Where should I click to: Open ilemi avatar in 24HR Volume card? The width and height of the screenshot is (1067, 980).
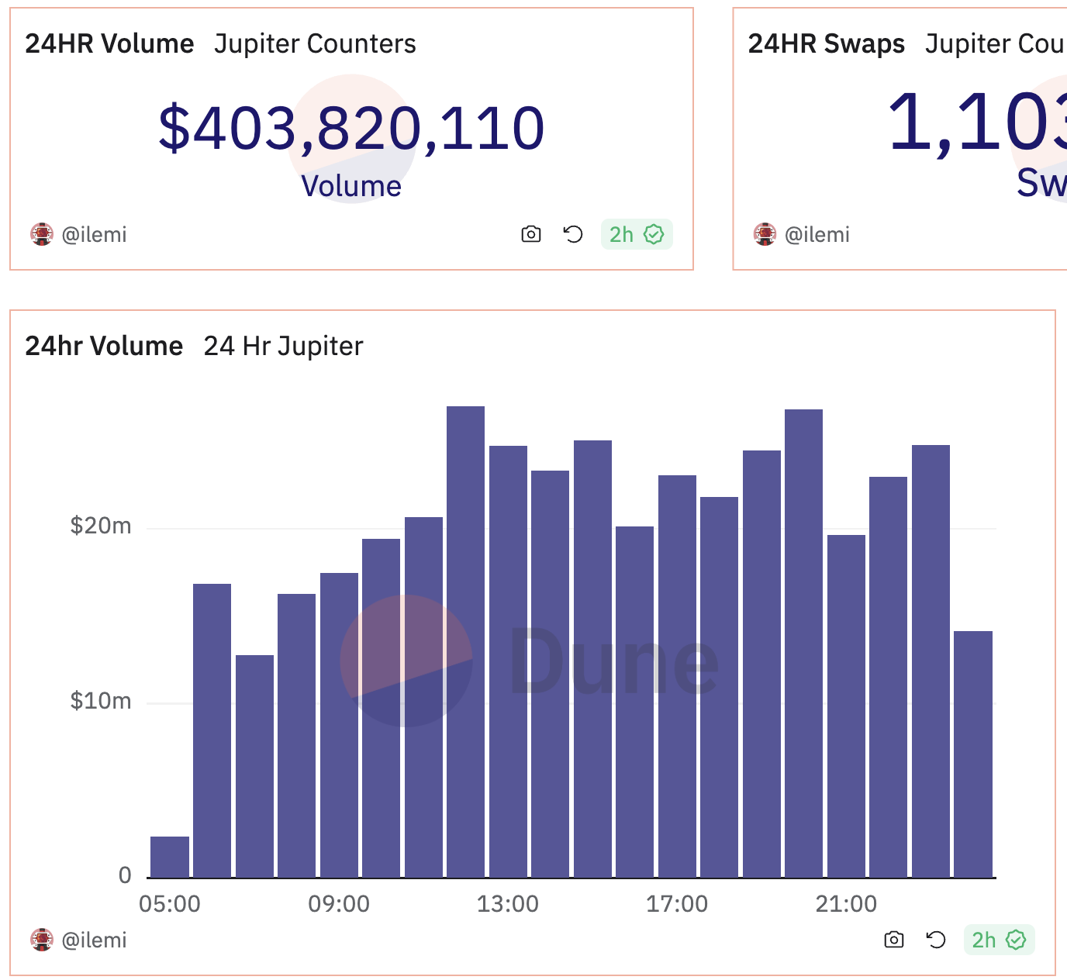tap(42, 234)
